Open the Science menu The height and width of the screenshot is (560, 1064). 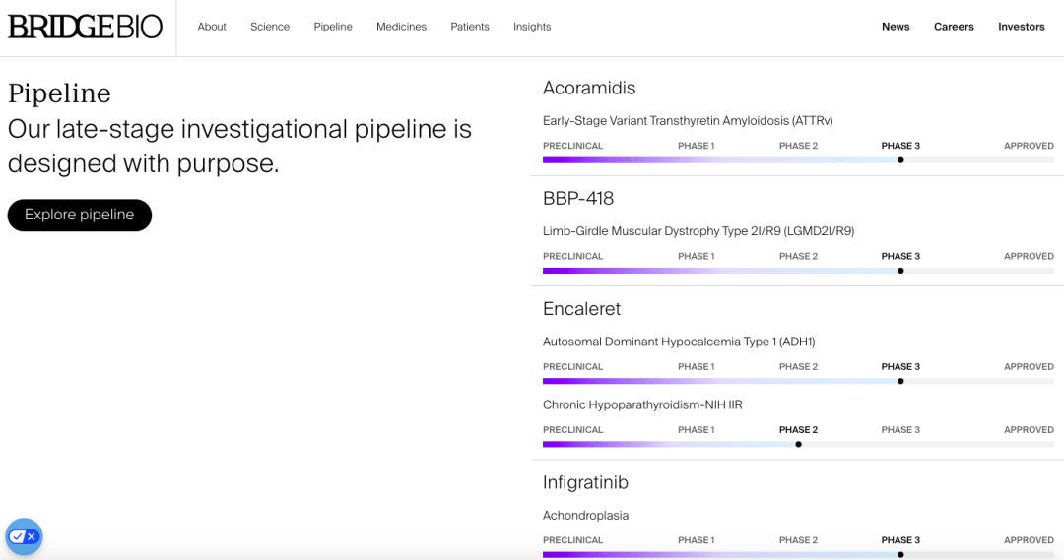pyautogui.click(x=270, y=27)
